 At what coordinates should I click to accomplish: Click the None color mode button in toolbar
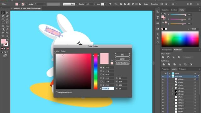8,49
